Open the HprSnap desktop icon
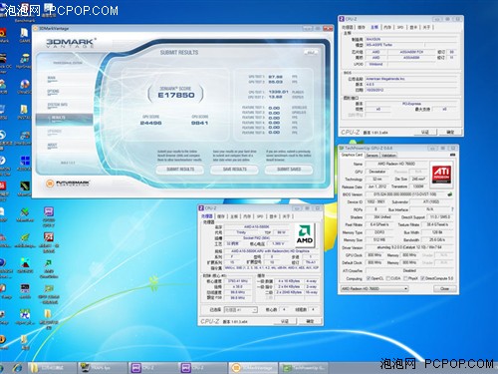498x374 pixels. 24,62
